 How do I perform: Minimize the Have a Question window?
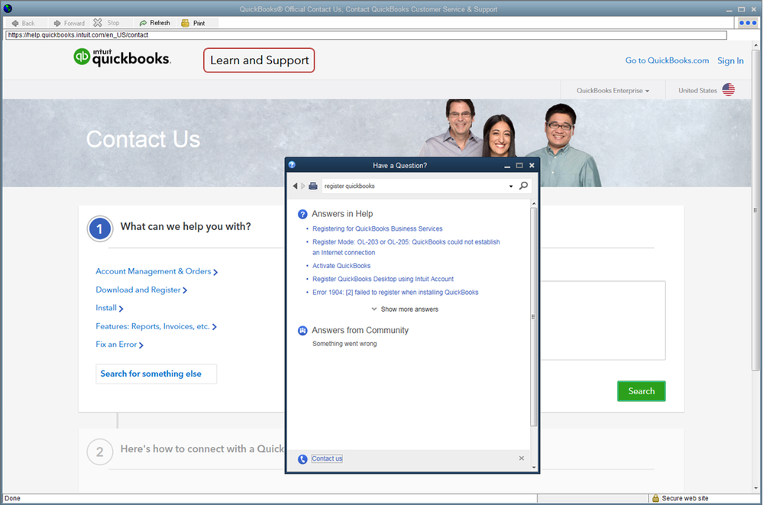507,166
